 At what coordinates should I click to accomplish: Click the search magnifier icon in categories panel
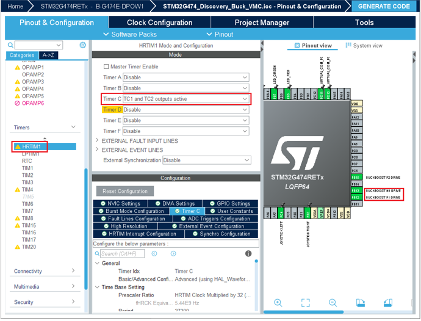pos(10,45)
